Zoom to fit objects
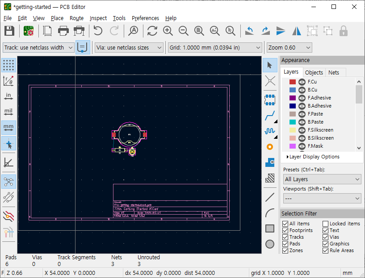 pyautogui.click(x=214, y=31)
